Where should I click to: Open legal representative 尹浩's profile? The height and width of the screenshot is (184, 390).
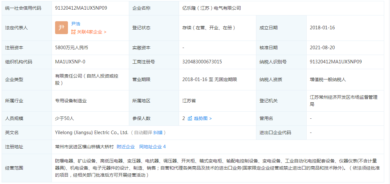click(76, 24)
